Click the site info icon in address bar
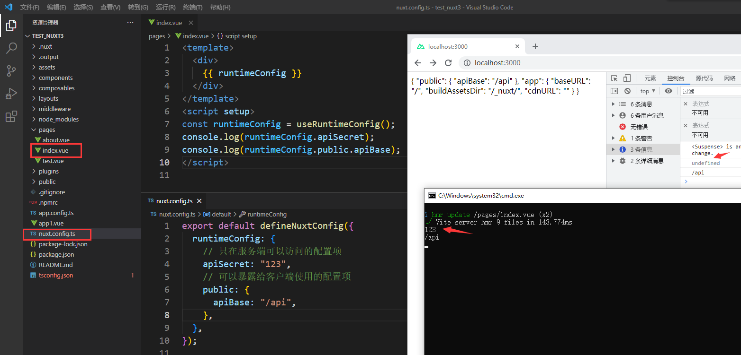 click(x=467, y=63)
